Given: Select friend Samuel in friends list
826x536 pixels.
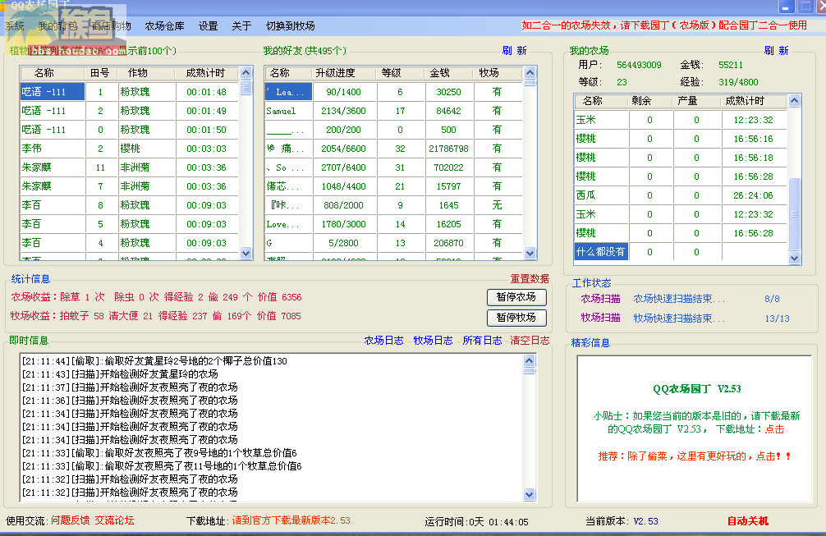Looking at the screenshot, I should [393, 111].
